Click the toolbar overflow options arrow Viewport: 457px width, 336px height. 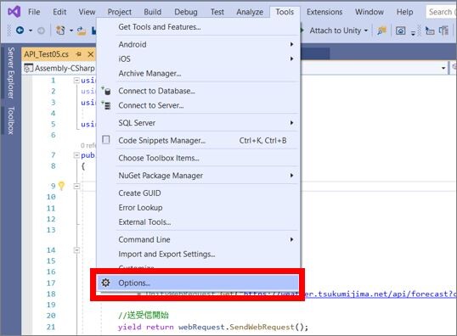[x=414, y=32]
